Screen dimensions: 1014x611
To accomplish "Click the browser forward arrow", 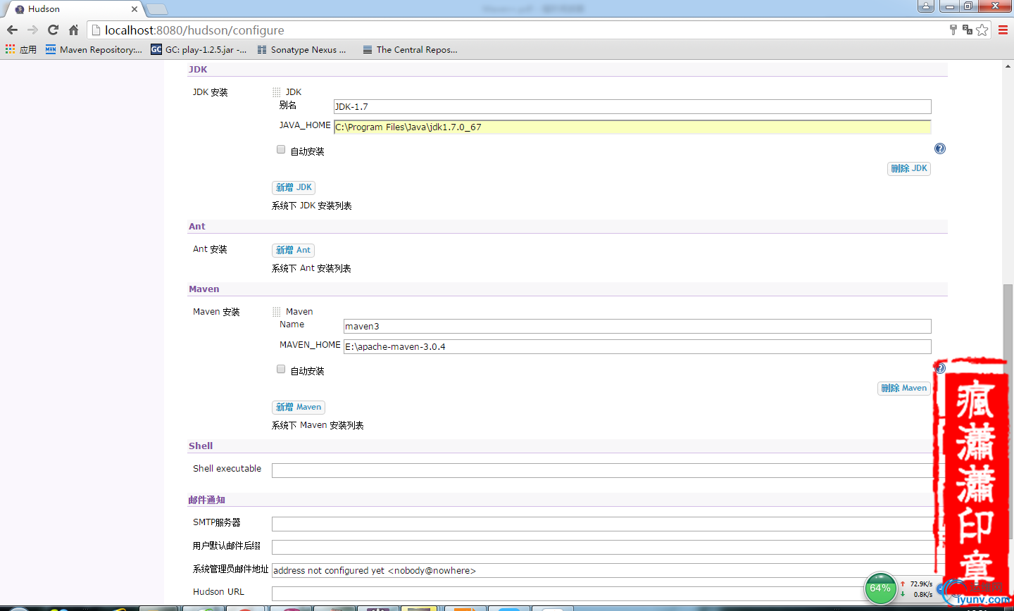I will click(x=32, y=30).
